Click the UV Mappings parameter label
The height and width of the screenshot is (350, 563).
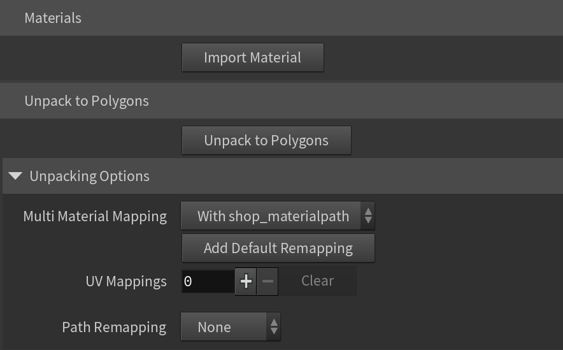pyautogui.click(x=126, y=281)
